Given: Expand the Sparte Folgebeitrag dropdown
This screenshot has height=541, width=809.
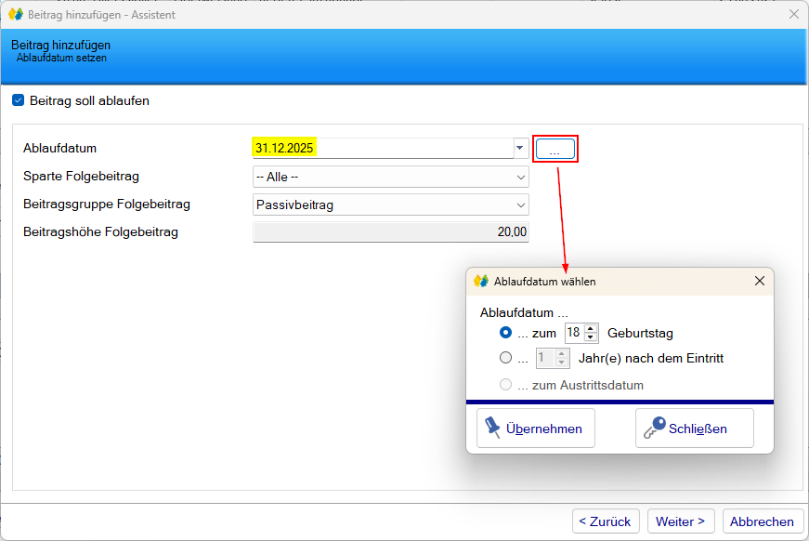Looking at the screenshot, I should [x=520, y=177].
